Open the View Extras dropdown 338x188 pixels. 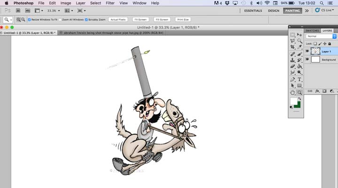pos(39,11)
